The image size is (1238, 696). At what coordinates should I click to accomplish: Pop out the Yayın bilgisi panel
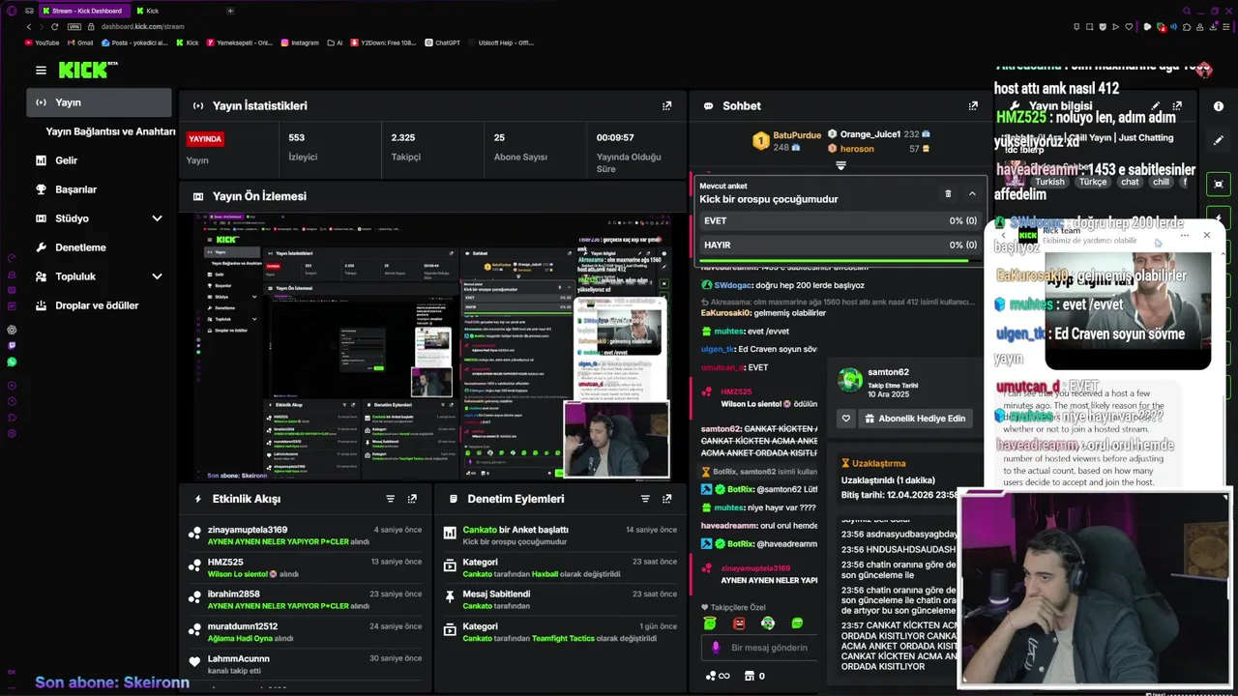(1177, 105)
